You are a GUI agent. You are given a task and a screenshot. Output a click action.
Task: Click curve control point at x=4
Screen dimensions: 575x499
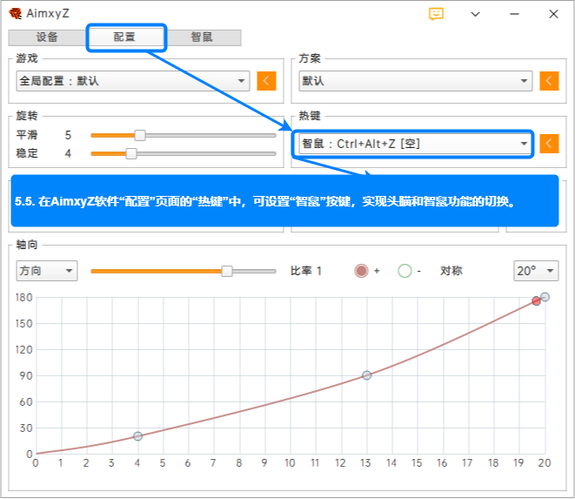coord(137,436)
